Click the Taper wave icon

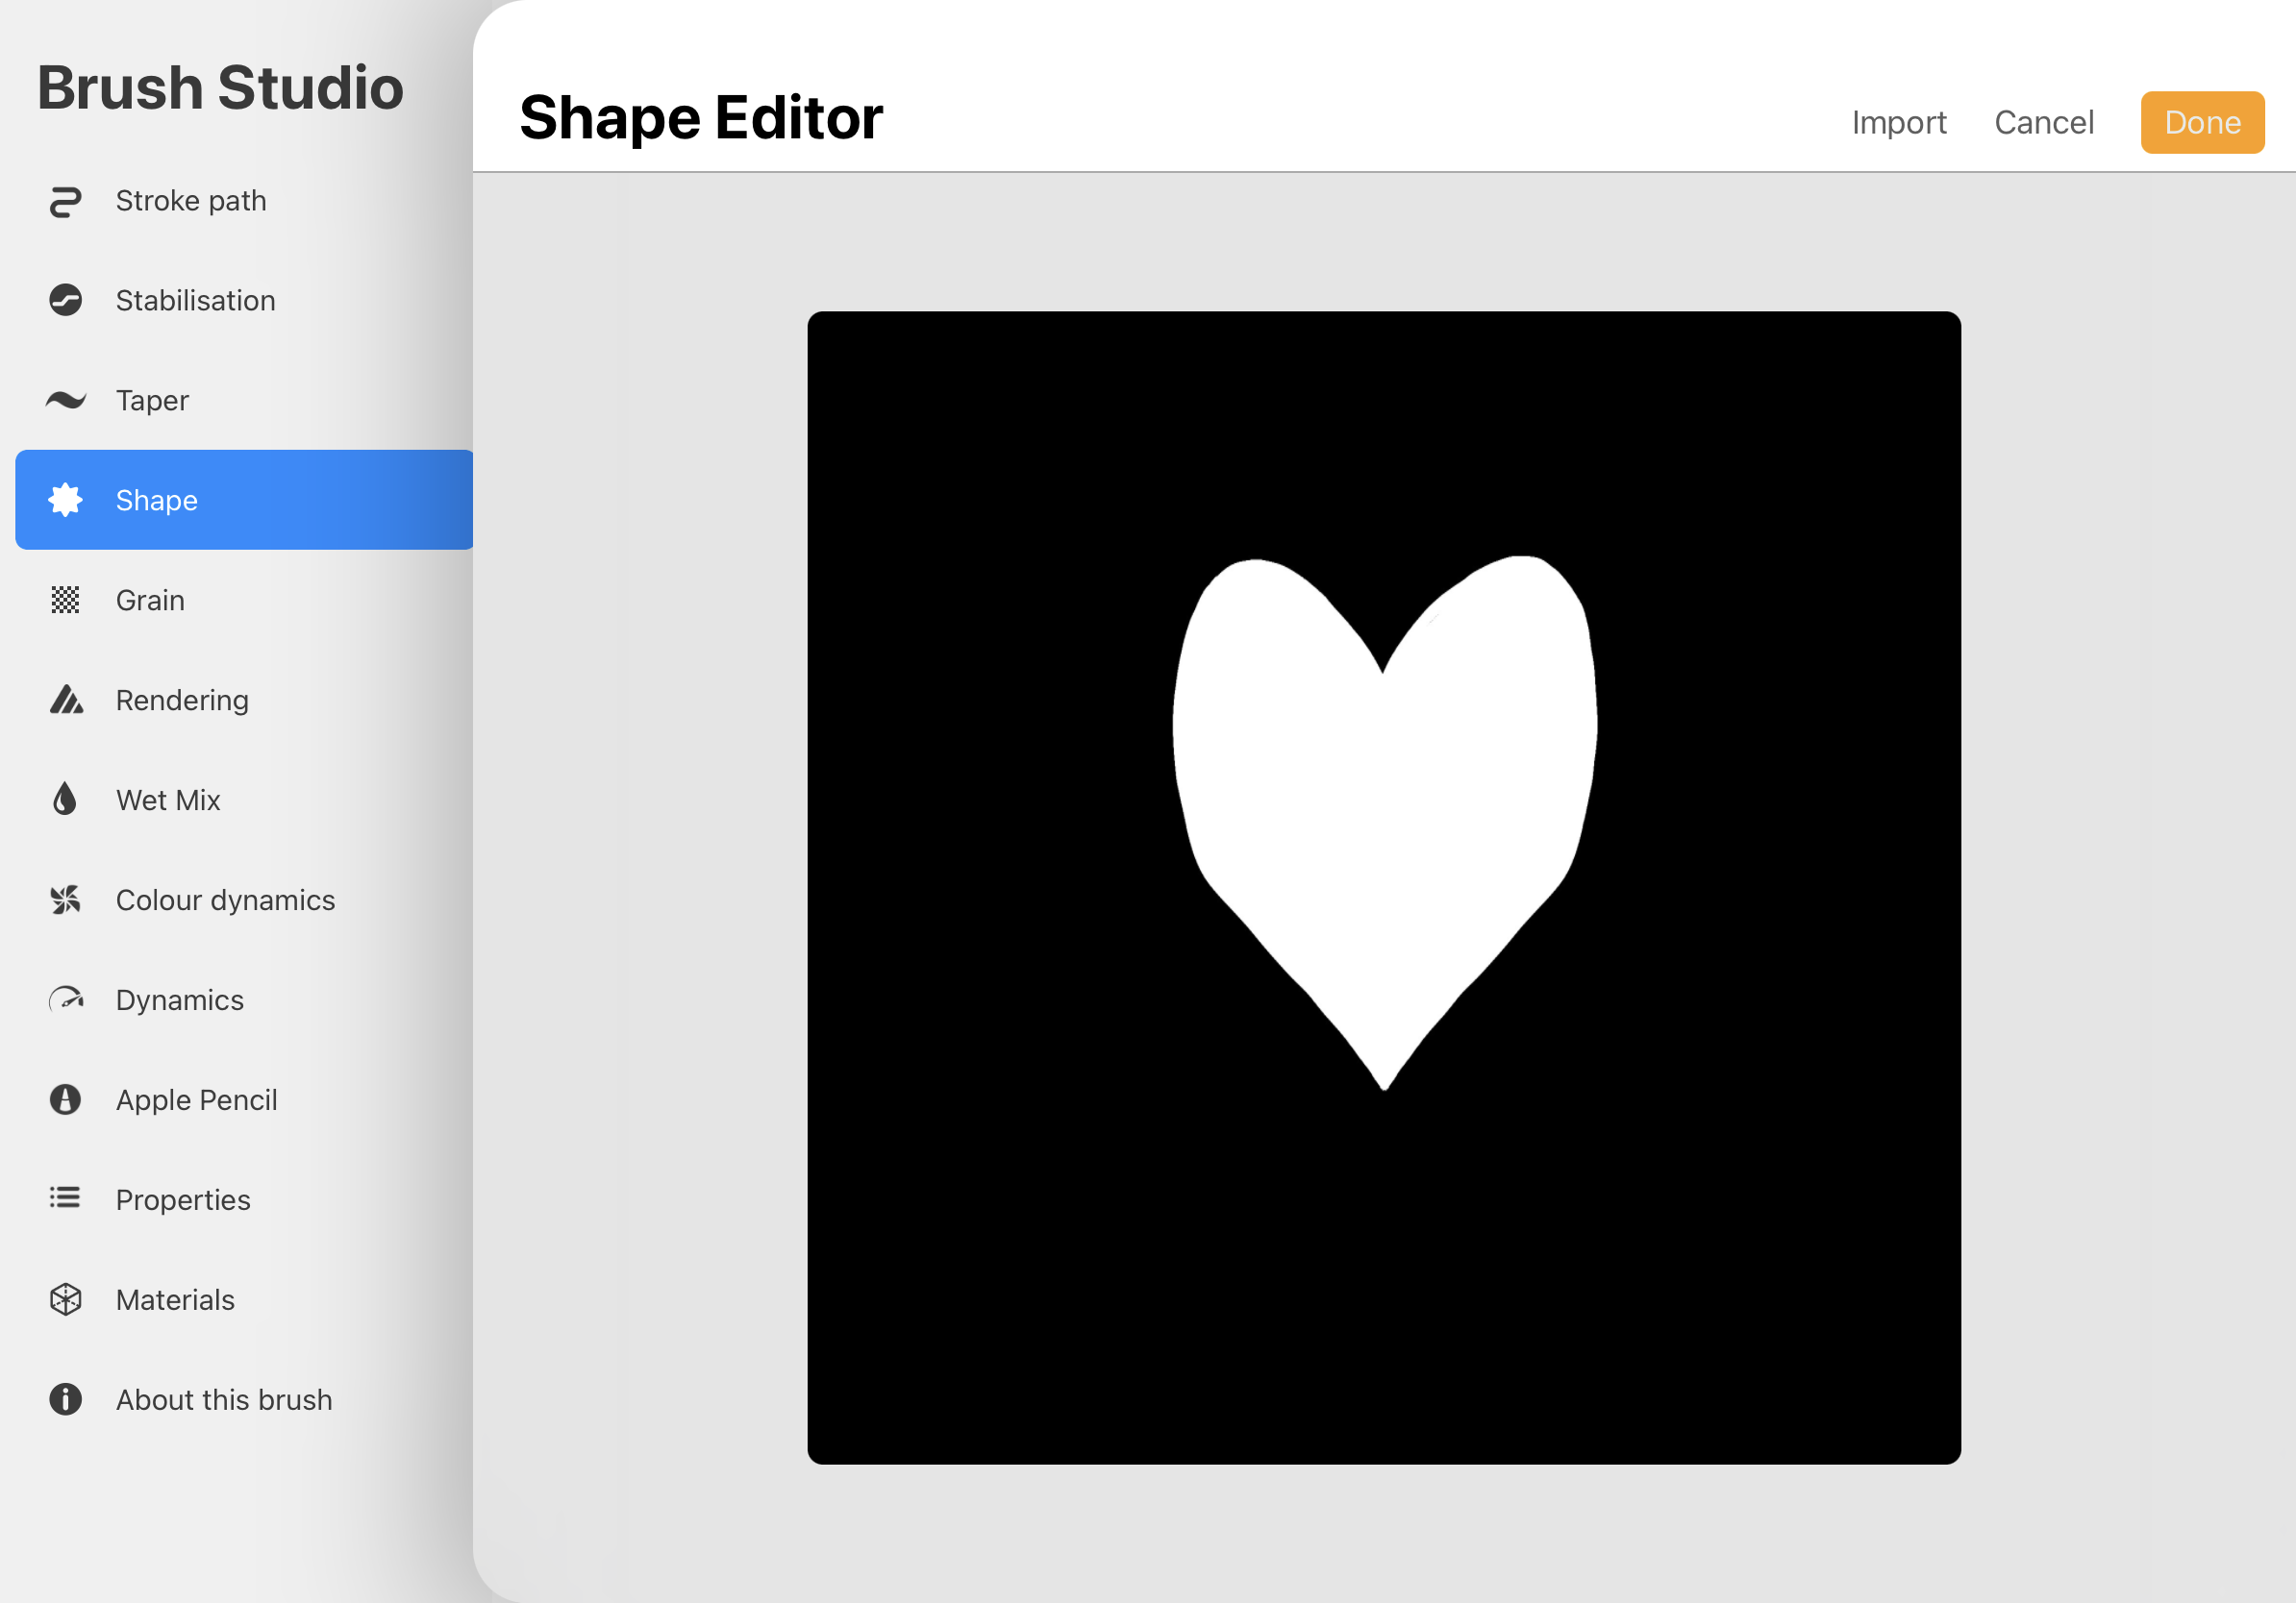point(64,400)
